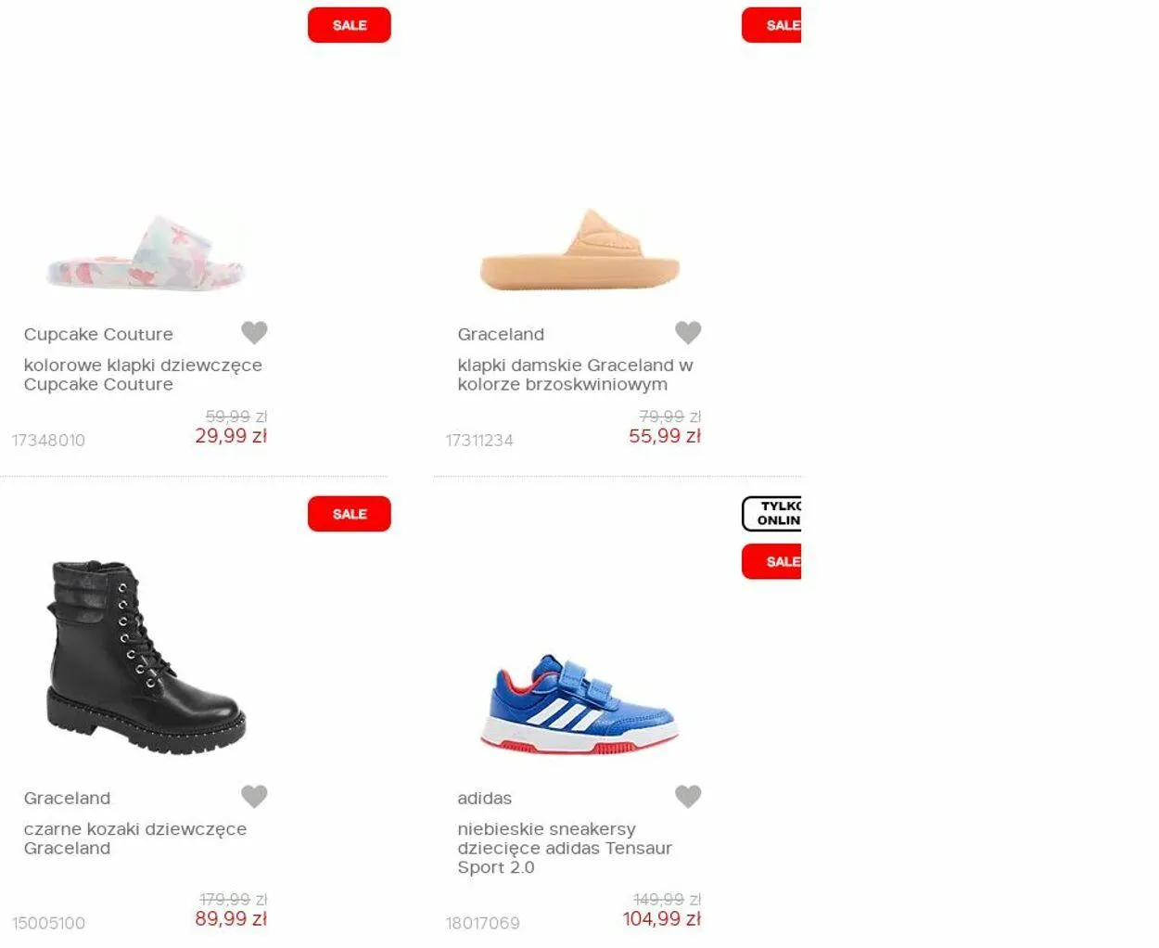
Task: Open peach women's slides product image
Action: click(x=579, y=250)
